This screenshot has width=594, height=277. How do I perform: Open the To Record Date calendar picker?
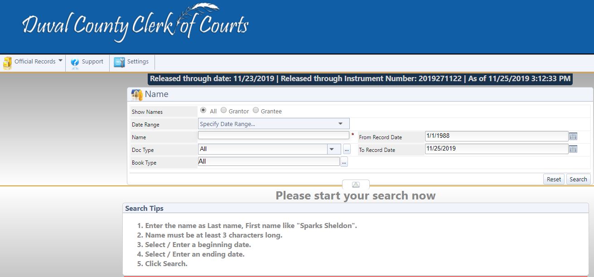click(x=573, y=149)
